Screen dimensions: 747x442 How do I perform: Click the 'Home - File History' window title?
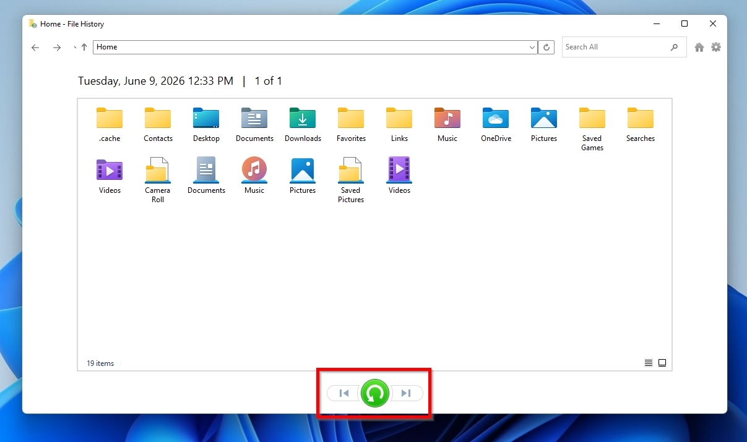[x=72, y=24]
